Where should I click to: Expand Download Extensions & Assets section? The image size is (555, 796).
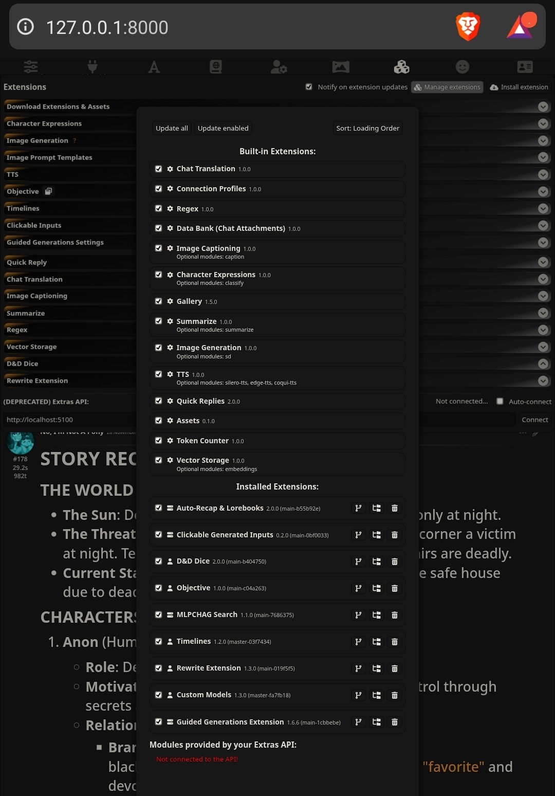click(x=543, y=106)
